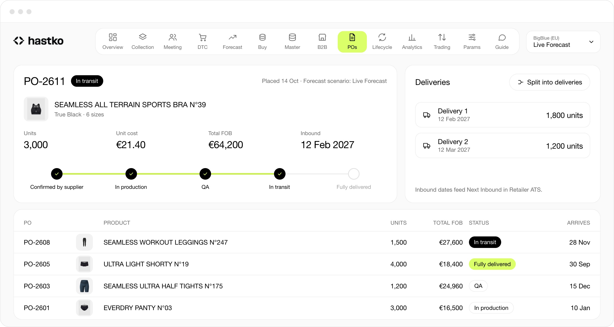Click the Delivery 1 truck icon
This screenshot has width=614, height=327.
426,115
